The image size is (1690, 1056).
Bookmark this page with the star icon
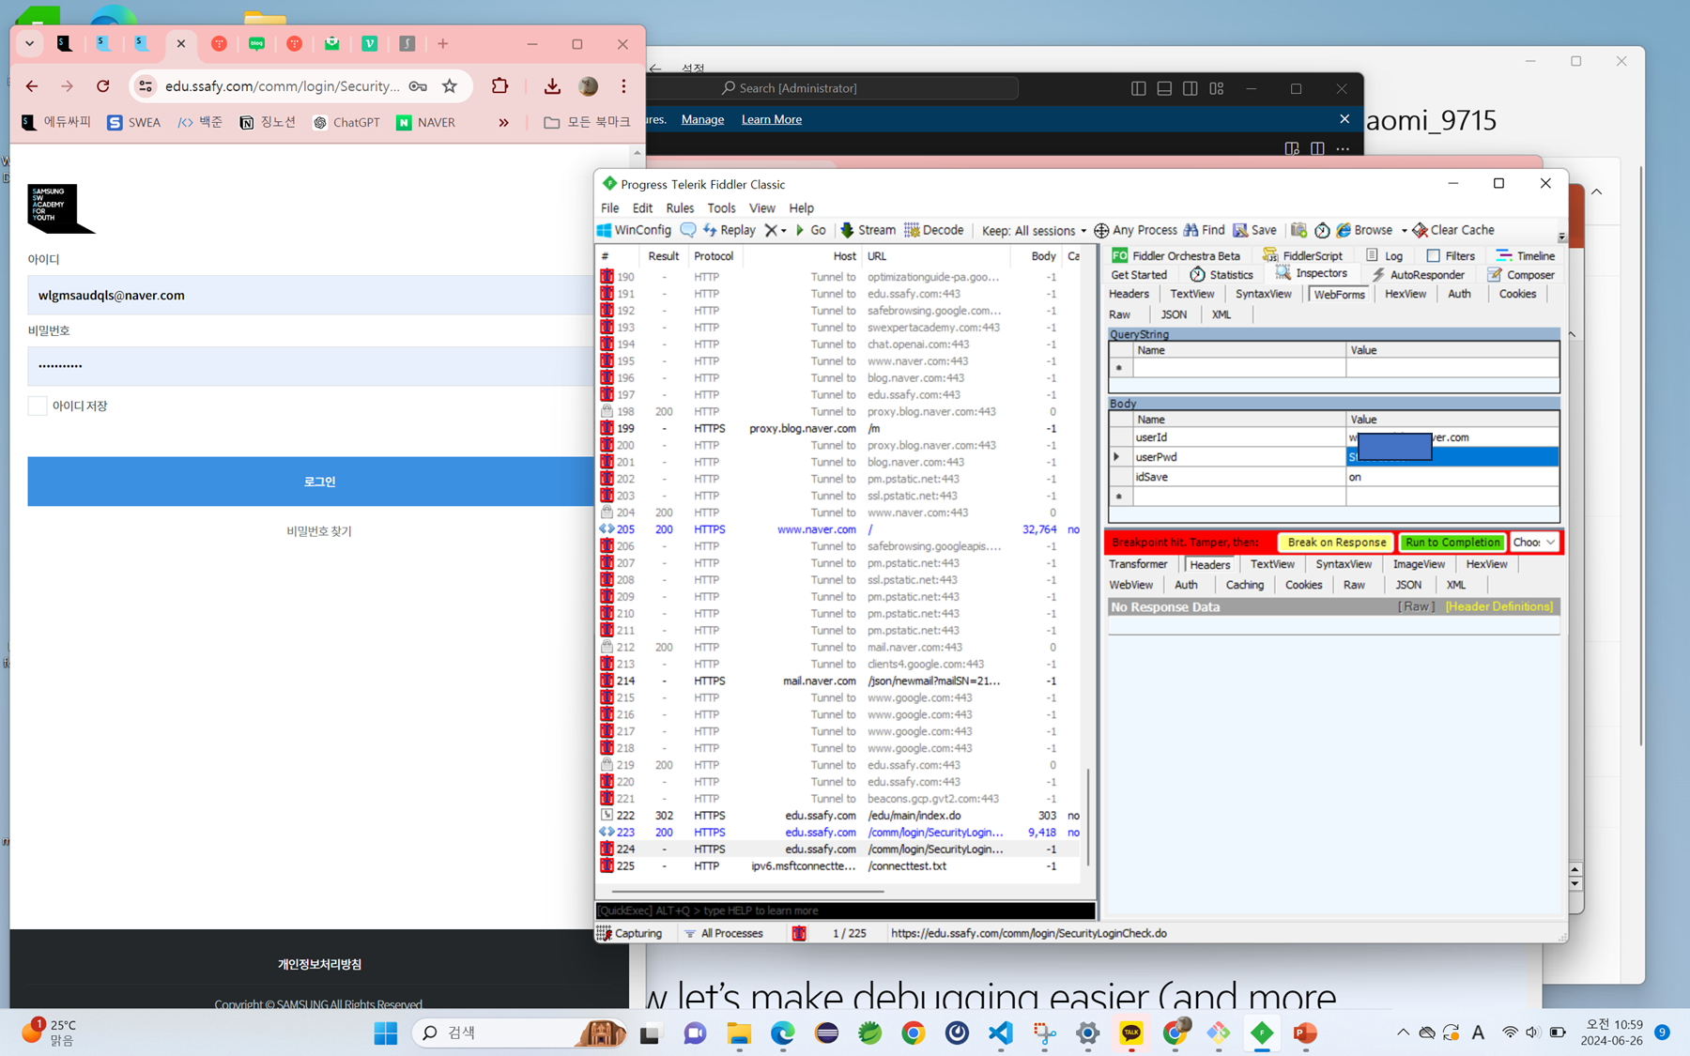coord(450,86)
